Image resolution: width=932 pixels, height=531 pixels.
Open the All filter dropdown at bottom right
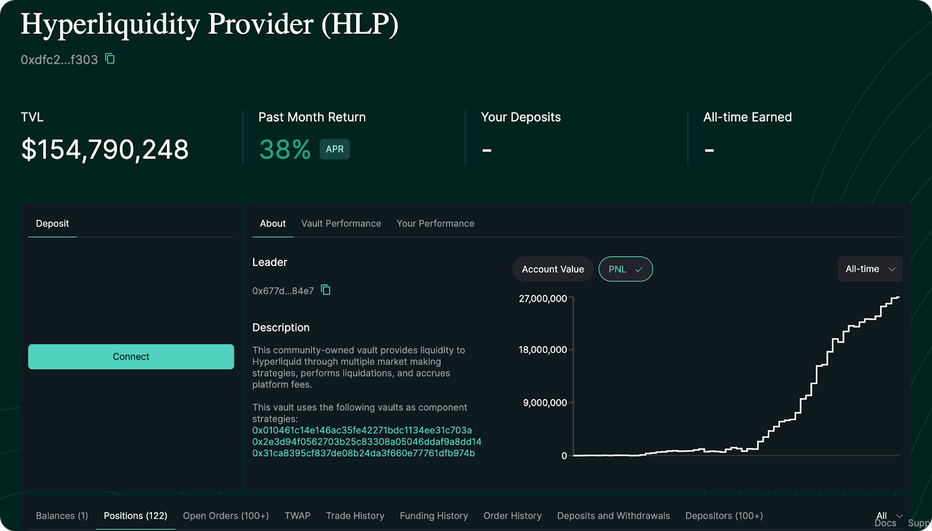pos(889,516)
